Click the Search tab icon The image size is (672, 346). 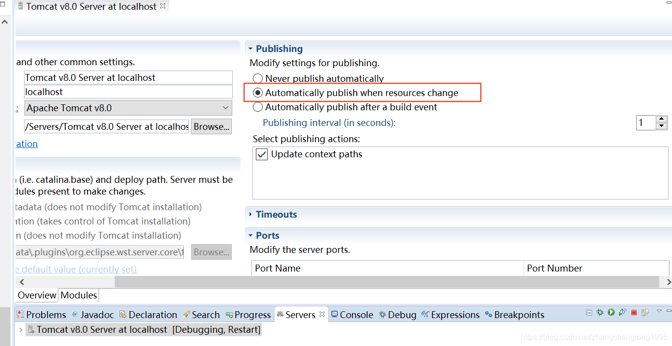186,315
